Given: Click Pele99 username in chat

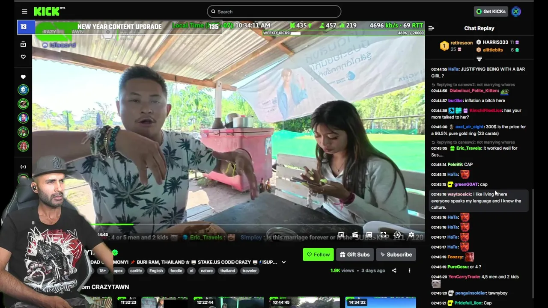Looking at the screenshot, I should point(455,165).
